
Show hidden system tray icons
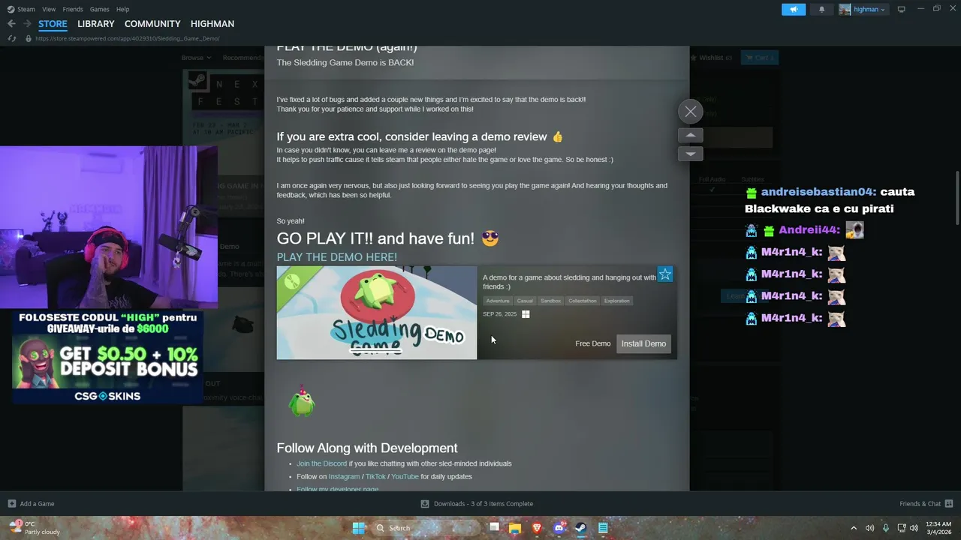(x=854, y=528)
